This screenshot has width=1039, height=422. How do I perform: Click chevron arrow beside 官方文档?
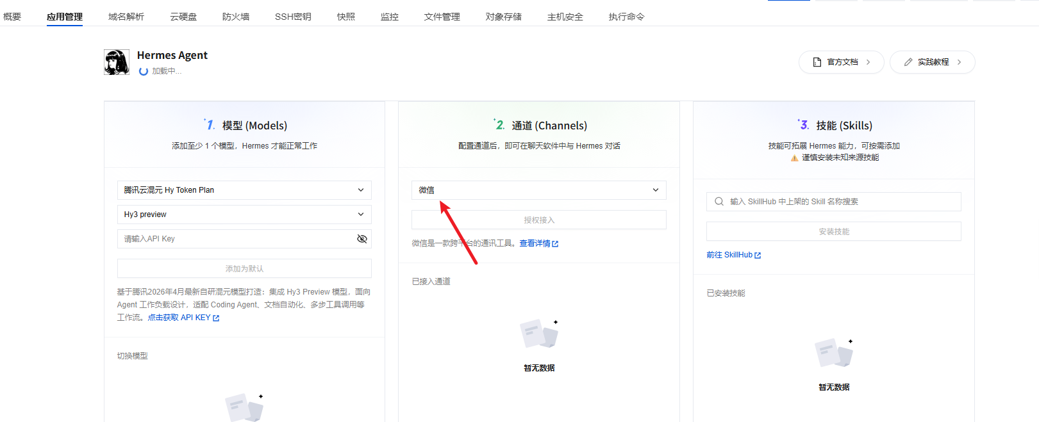pyautogui.click(x=869, y=62)
